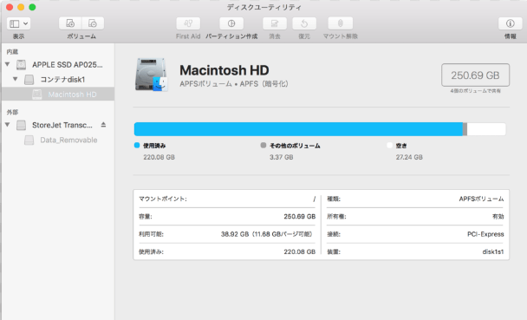Click the gray その他のボリューム legend dot
This screenshot has width=527, height=320.
[263, 145]
